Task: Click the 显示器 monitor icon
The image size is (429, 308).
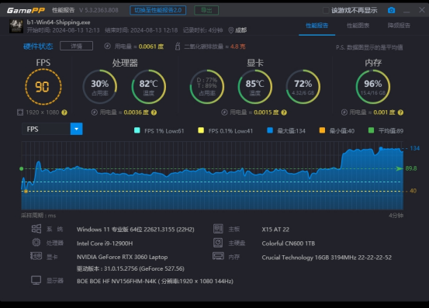Action: click(x=36, y=280)
